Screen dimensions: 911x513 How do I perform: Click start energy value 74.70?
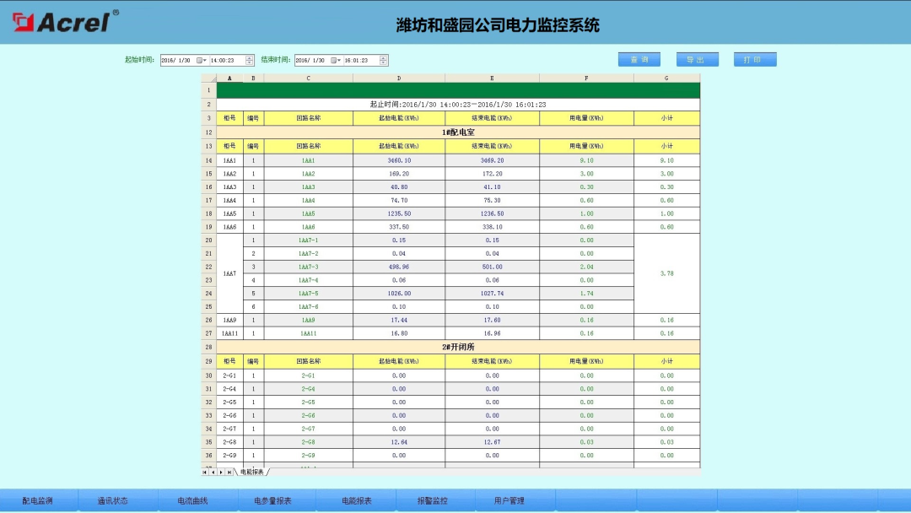pyautogui.click(x=398, y=201)
